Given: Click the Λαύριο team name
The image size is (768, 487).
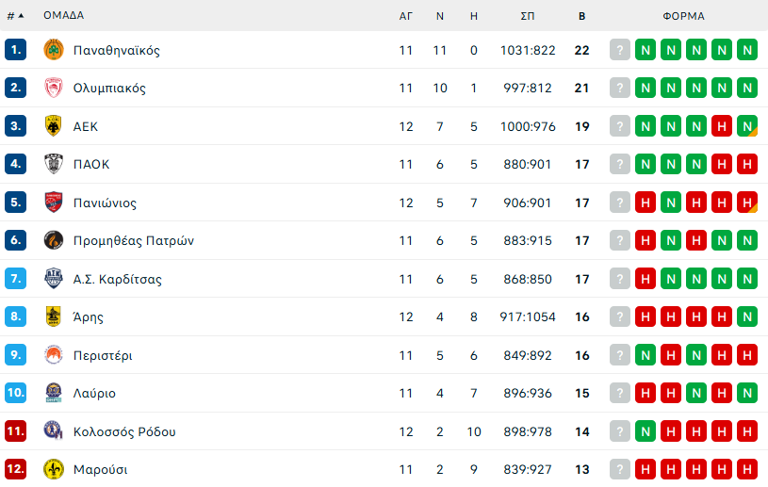Looking at the screenshot, I should point(94,394).
